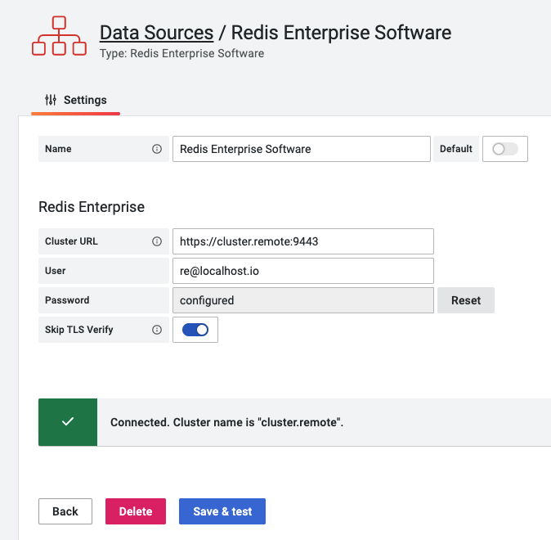The width and height of the screenshot is (551, 540).
Task: Click the Redis Enterprise data source logo
Action: (59, 35)
